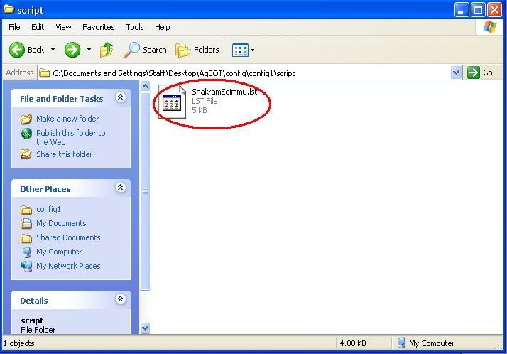Image resolution: width=507 pixels, height=354 pixels.
Task: Go forward with the green Forward arrow
Action: pyautogui.click(x=72, y=50)
